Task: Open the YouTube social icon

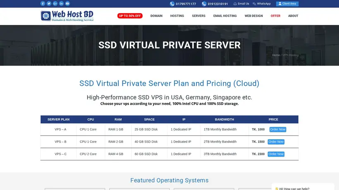Action: [67, 3]
